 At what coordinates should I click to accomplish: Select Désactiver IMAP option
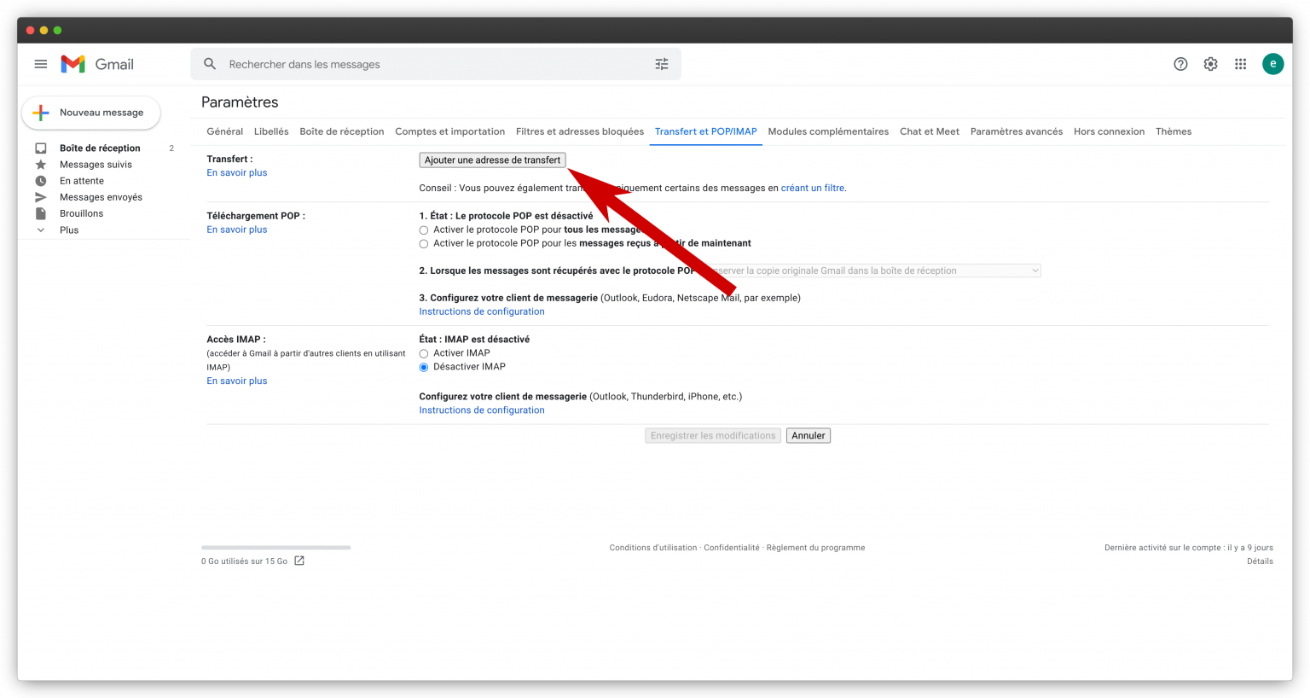click(x=424, y=366)
